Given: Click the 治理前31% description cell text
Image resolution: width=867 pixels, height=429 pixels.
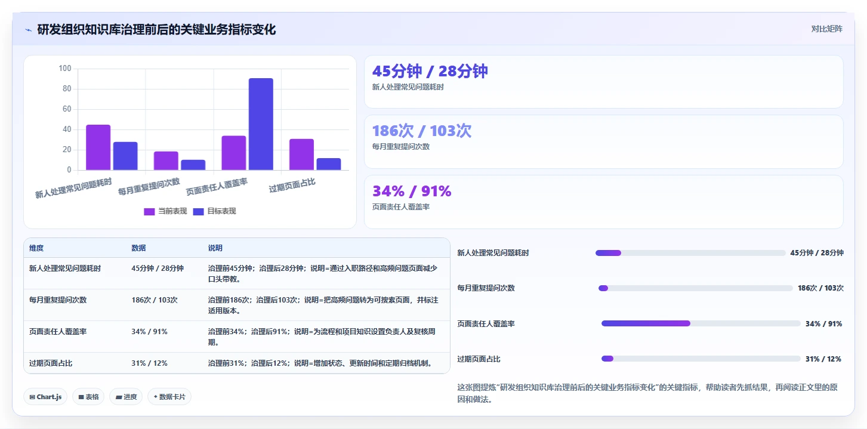Looking at the screenshot, I should (320, 363).
